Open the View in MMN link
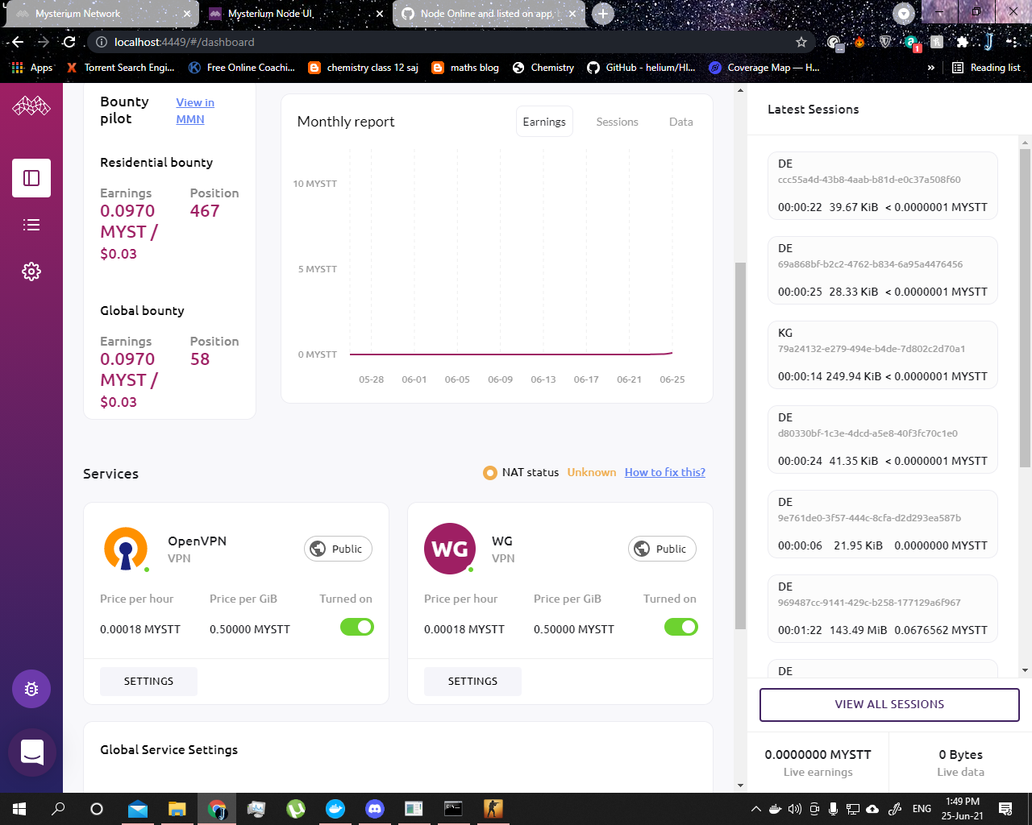 click(195, 110)
